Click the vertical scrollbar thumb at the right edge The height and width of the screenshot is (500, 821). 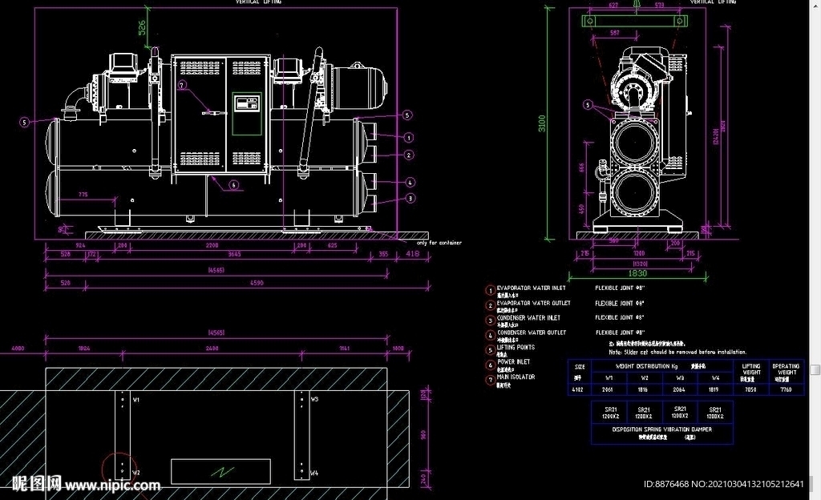[x=815, y=369]
